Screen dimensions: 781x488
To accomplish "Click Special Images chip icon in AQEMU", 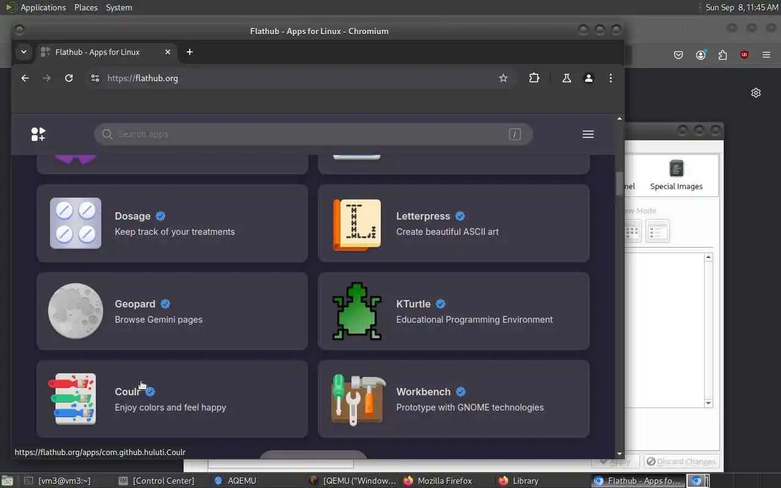I will coord(676,168).
